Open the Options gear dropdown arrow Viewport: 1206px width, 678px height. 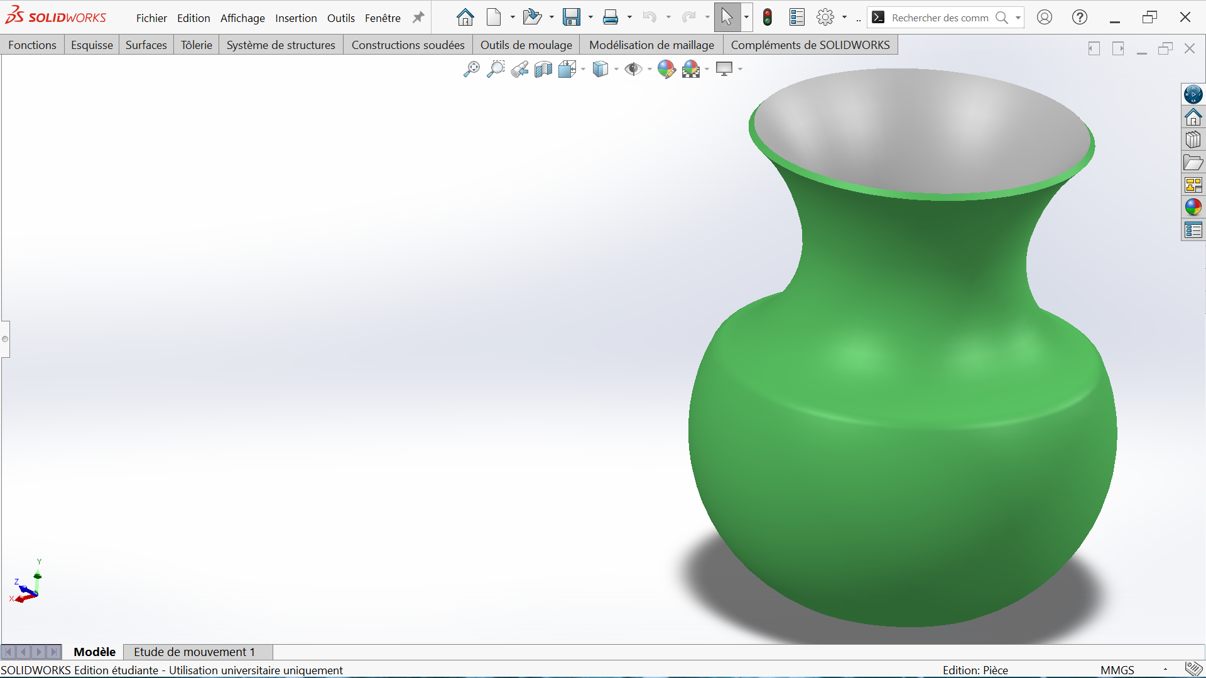click(844, 18)
